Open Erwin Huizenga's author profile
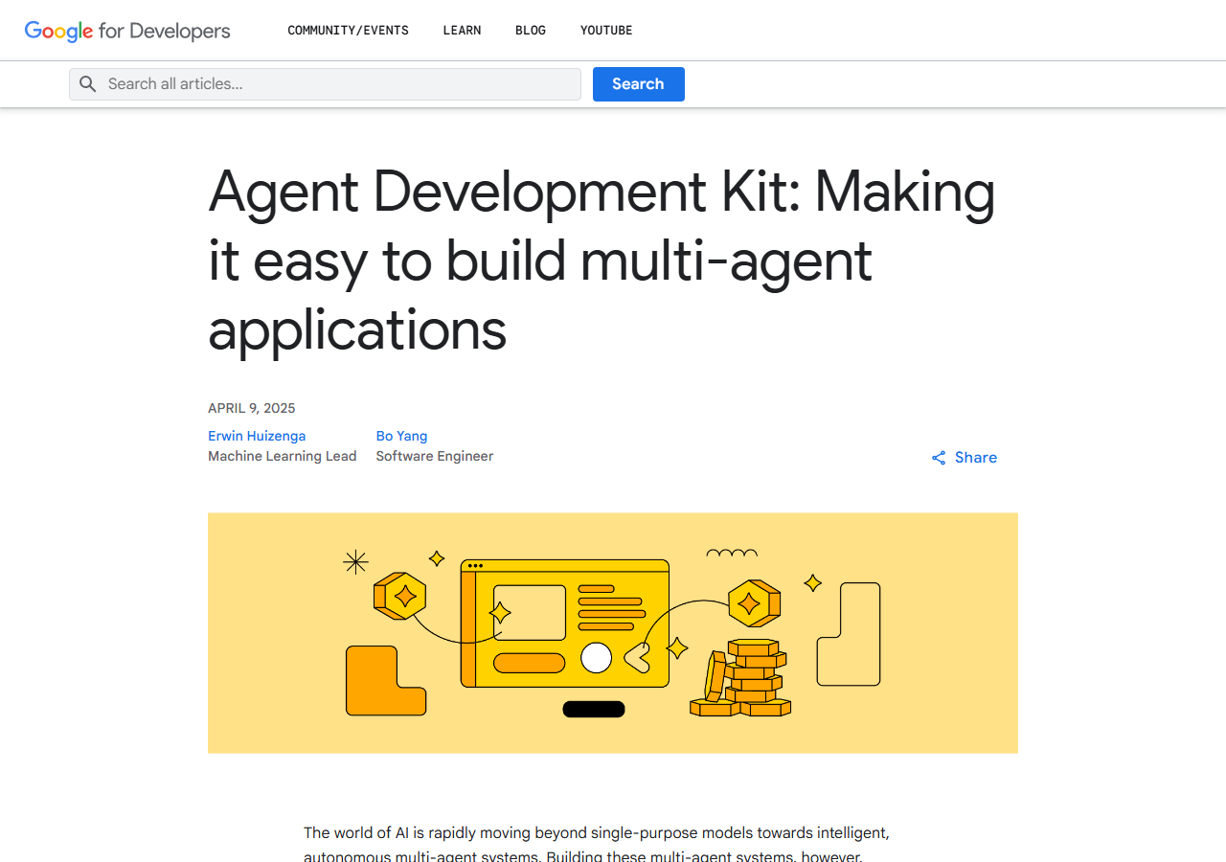This screenshot has height=862, width=1226. (x=257, y=436)
